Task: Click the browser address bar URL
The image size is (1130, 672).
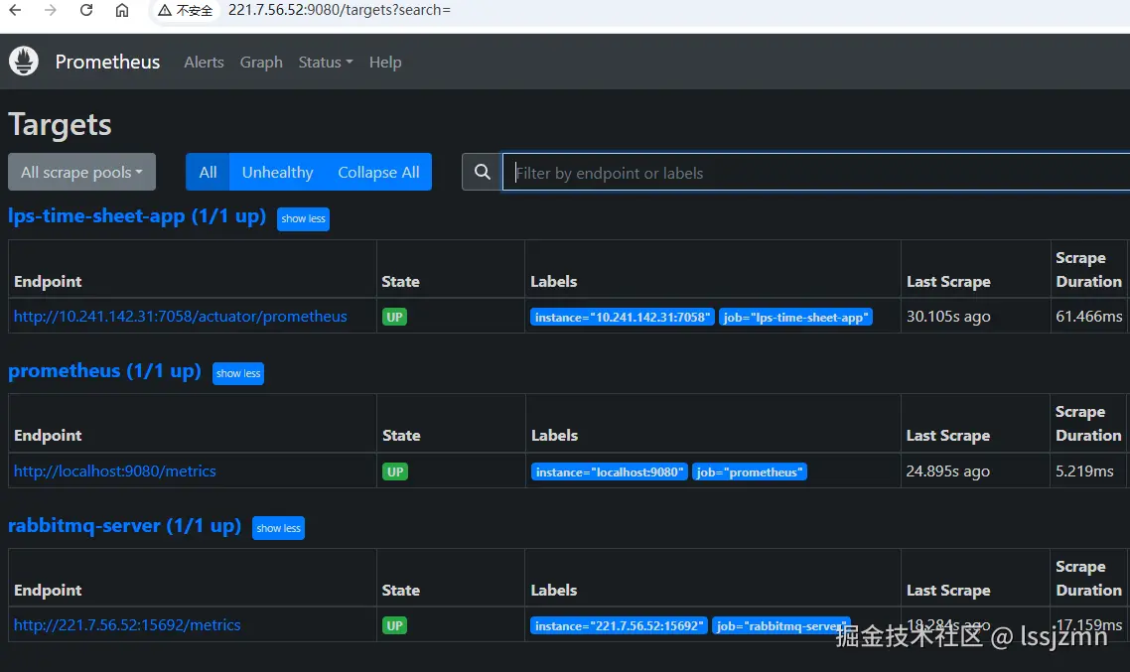Action: click(x=339, y=10)
